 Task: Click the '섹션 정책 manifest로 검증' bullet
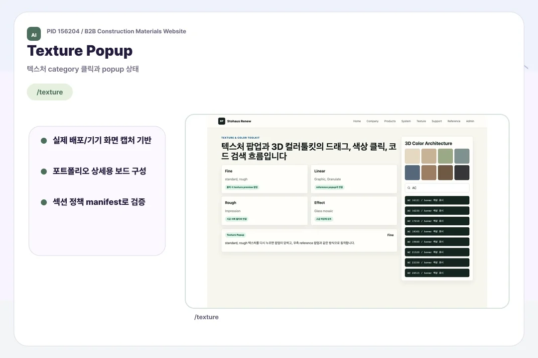tap(99, 202)
